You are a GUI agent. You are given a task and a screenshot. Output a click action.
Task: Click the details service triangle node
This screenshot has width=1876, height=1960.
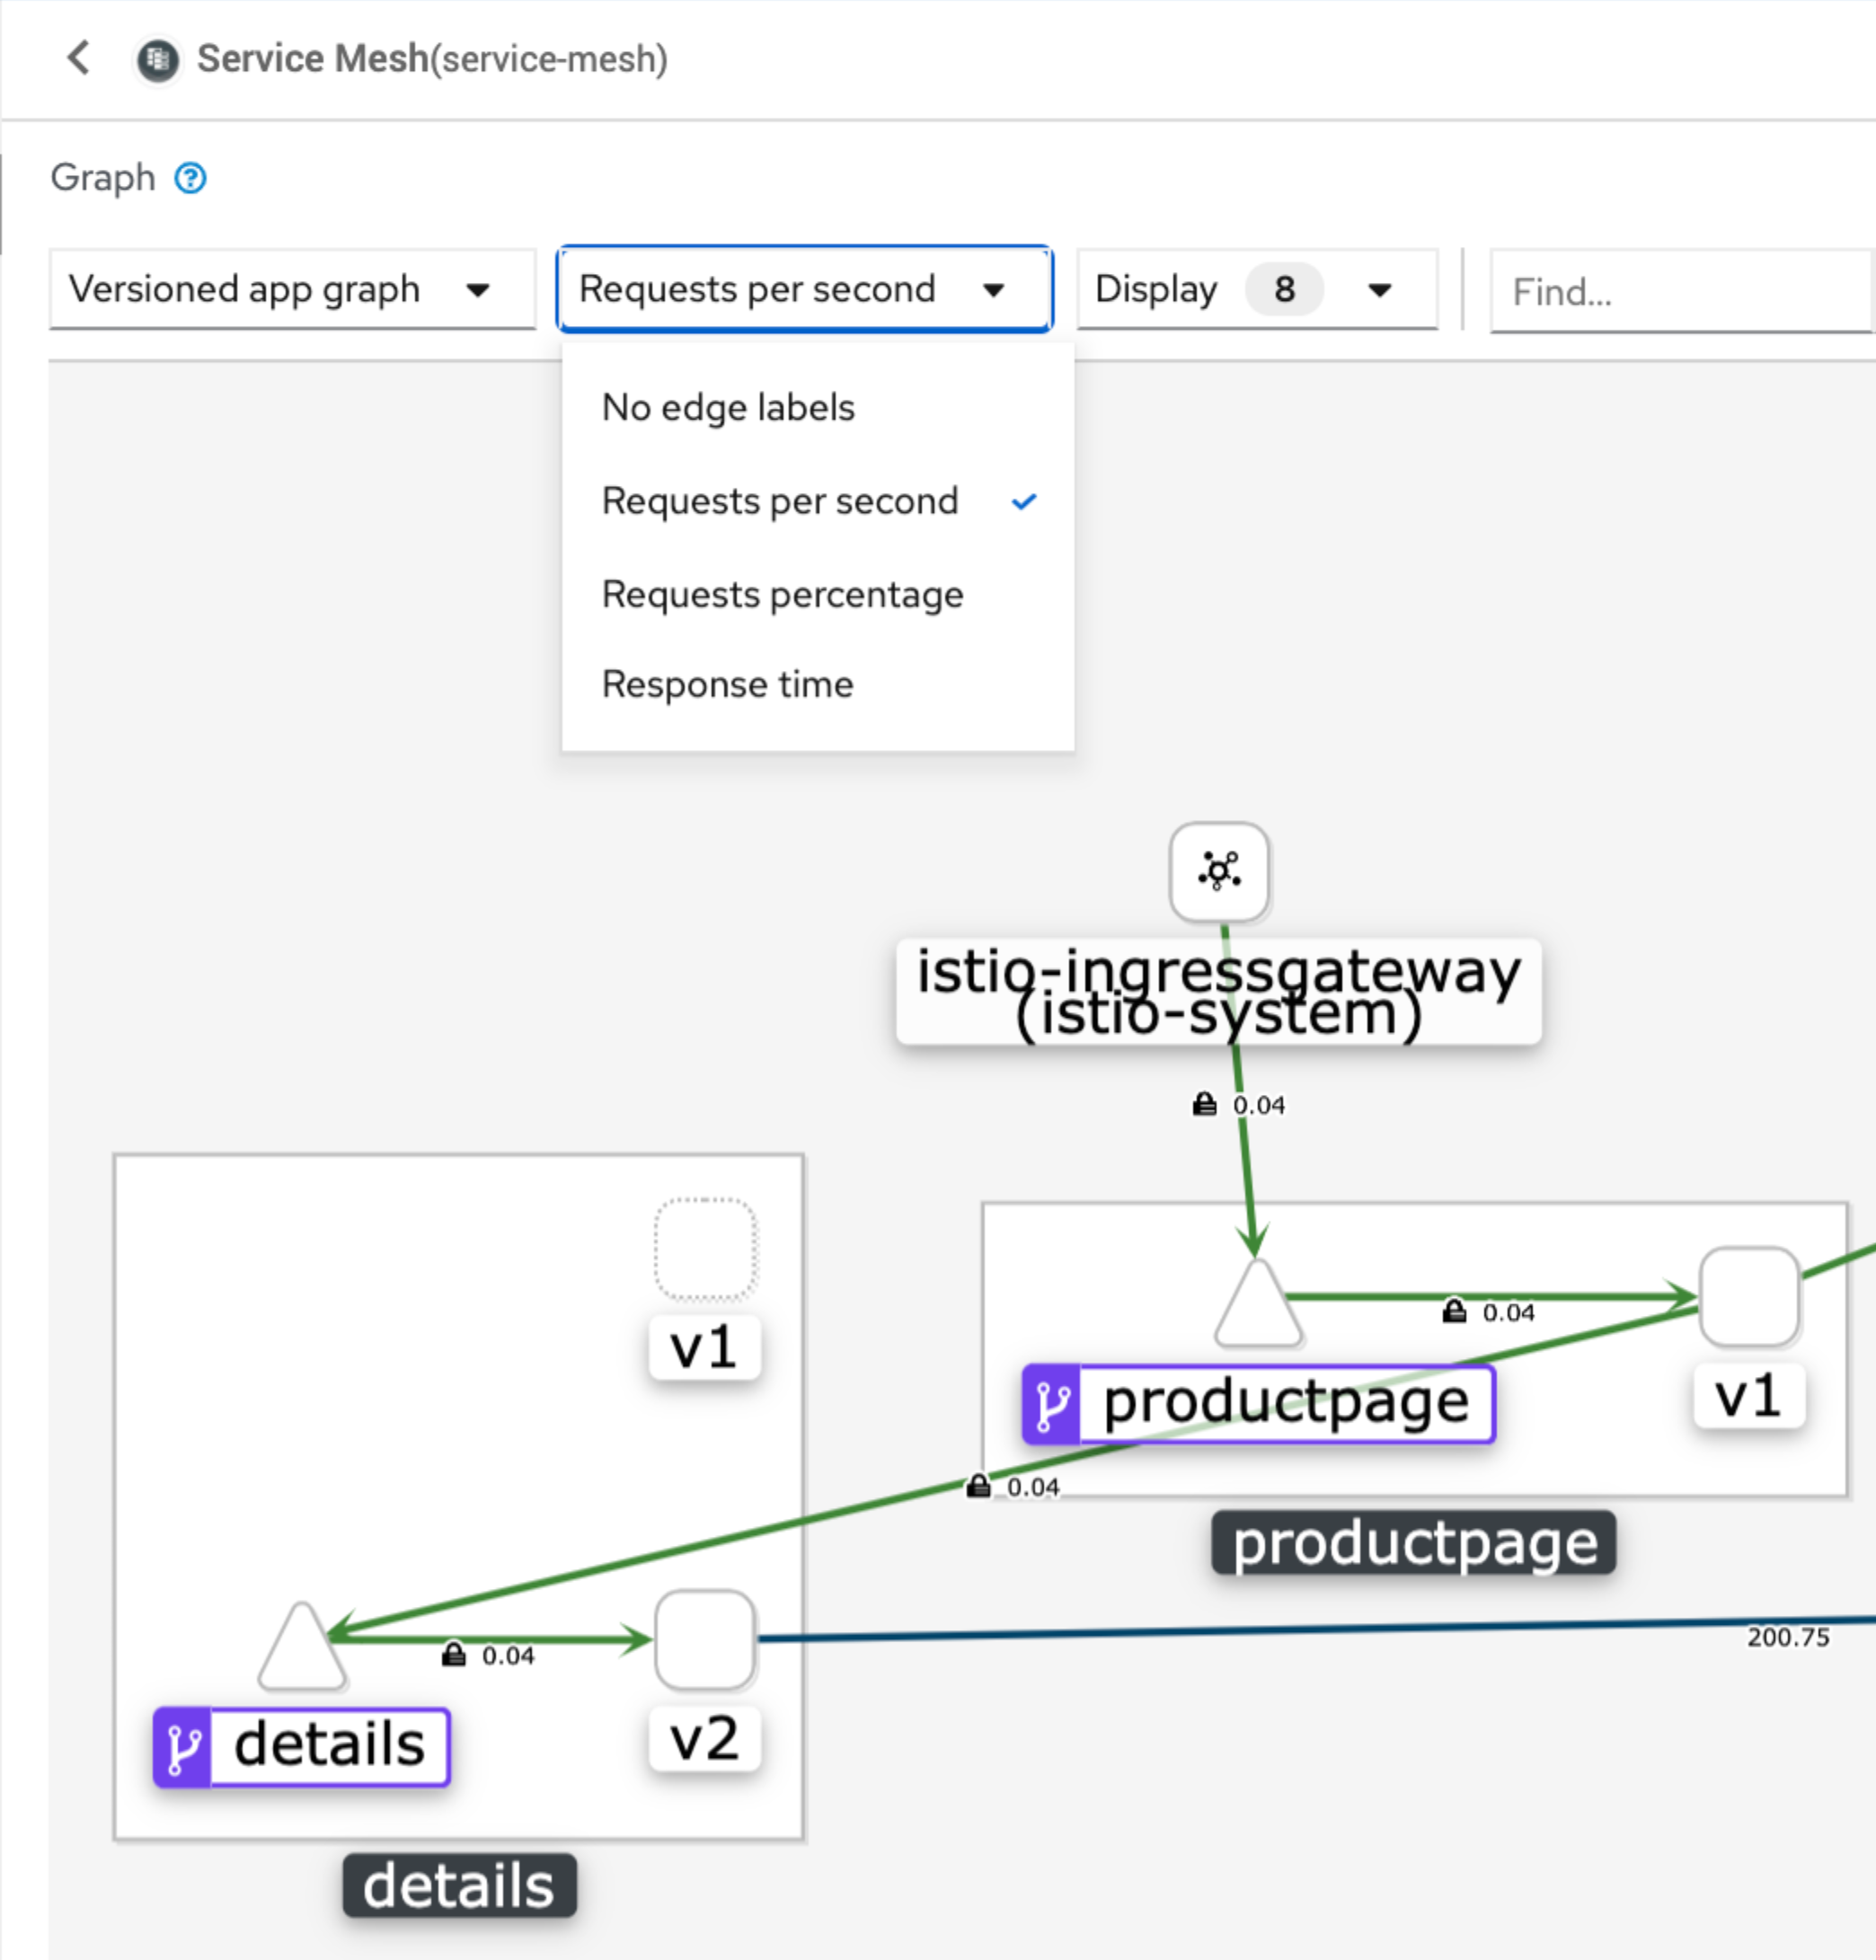click(301, 1651)
